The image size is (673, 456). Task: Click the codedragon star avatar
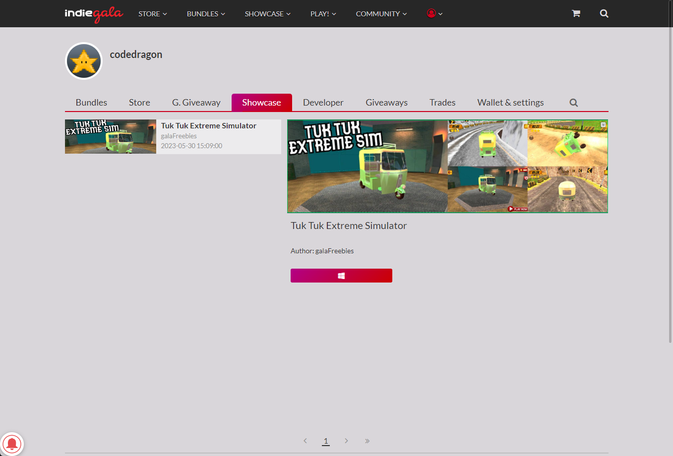pyautogui.click(x=84, y=61)
